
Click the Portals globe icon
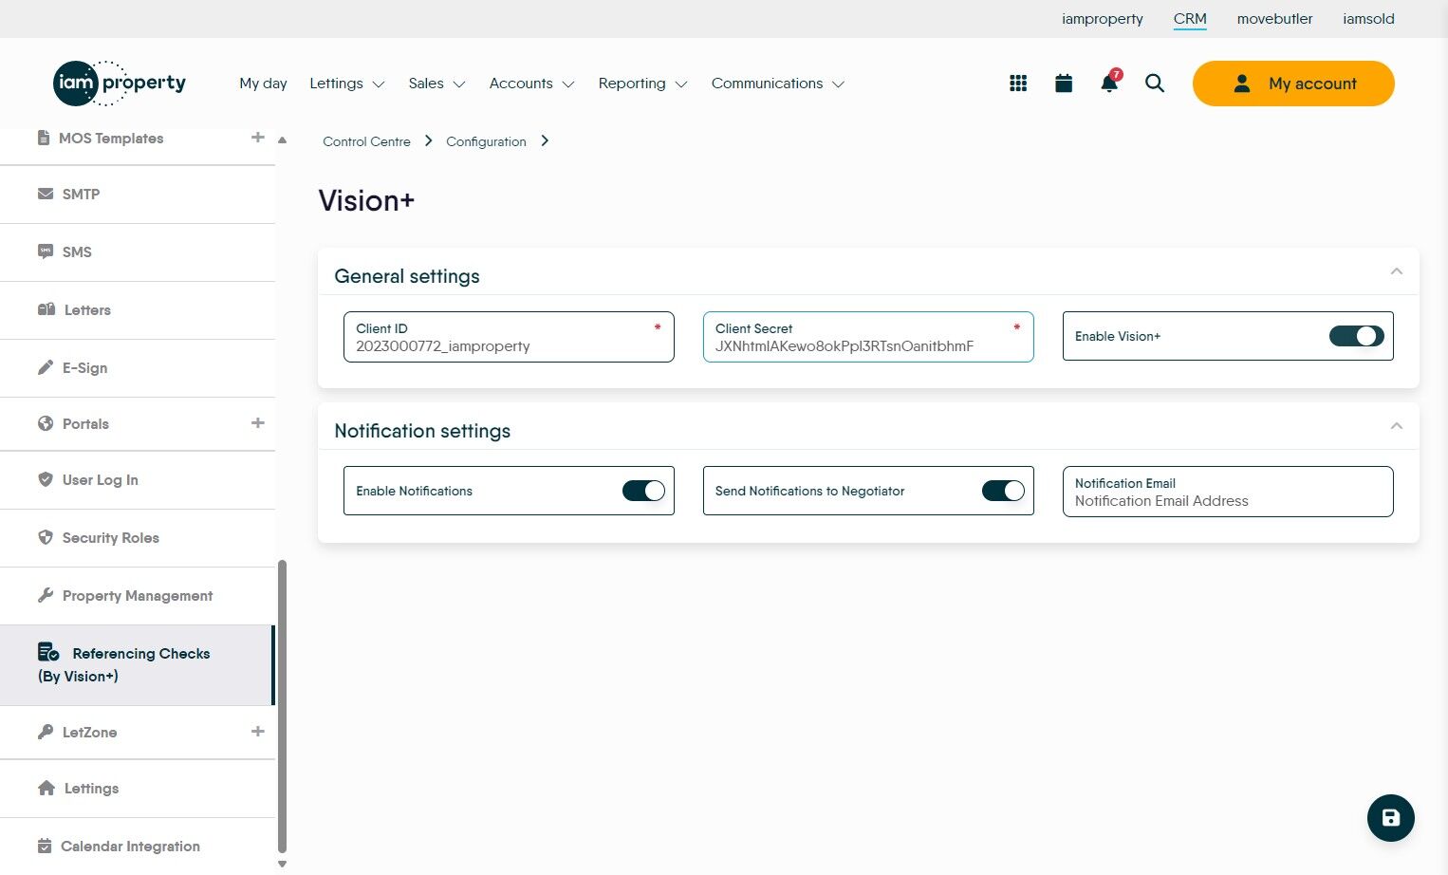click(x=45, y=423)
